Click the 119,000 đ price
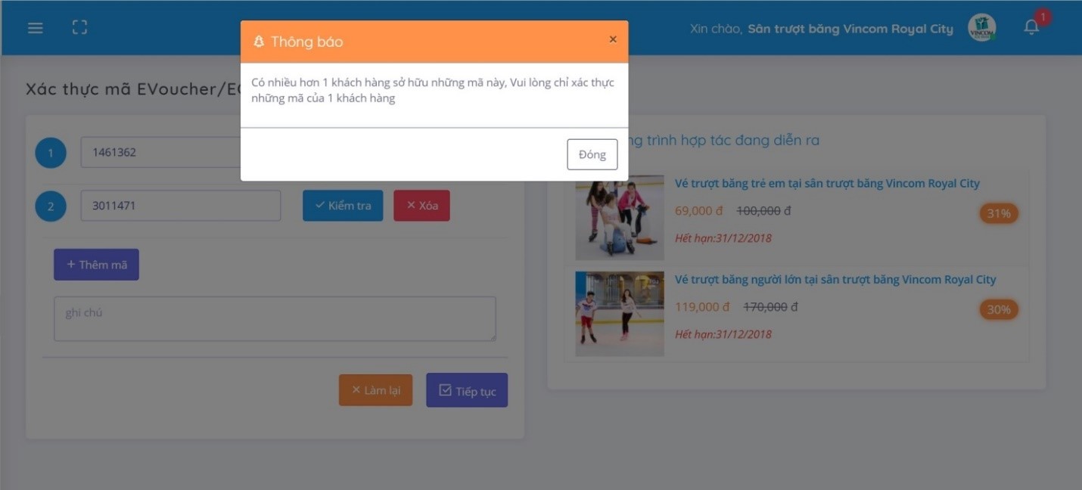 click(702, 307)
